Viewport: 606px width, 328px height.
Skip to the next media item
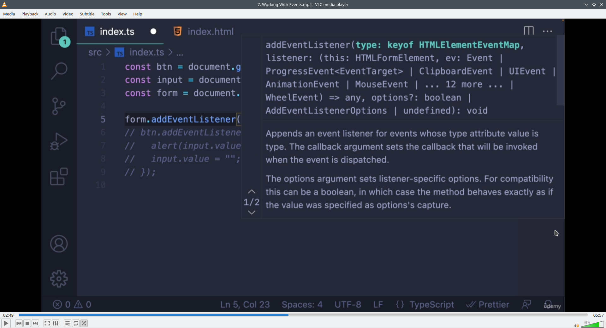[35, 323]
